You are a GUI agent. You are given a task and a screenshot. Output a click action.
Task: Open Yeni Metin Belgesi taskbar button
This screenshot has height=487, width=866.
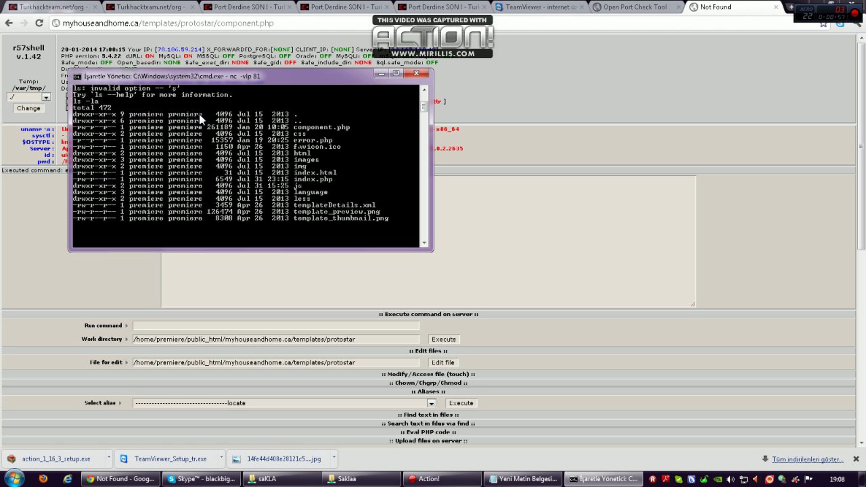click(x=522, y=479)
